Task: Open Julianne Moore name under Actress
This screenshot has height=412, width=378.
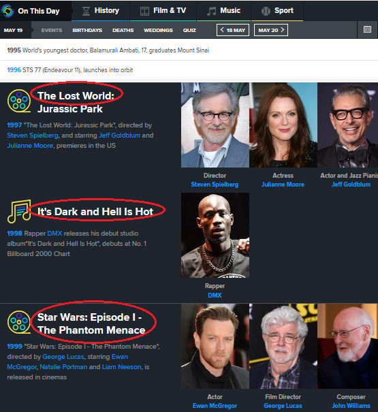Action: click(x=283, y=185)
